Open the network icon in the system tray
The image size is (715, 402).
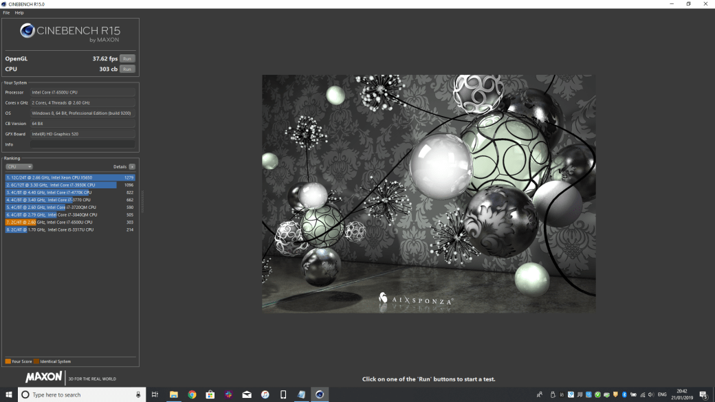[642, 394]
